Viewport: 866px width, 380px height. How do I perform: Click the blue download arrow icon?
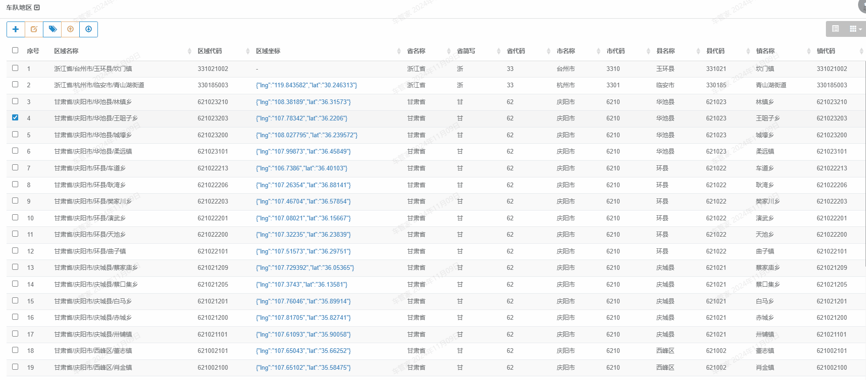[x=89, y=29]
